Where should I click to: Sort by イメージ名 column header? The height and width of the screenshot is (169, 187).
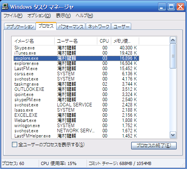click(x=33, y=41)
